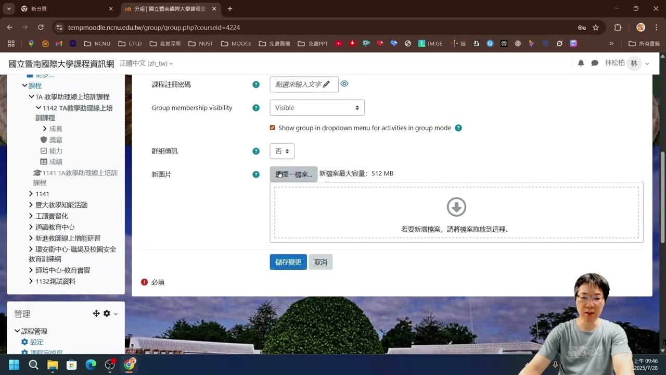Open 群組傳訊 否 dropdown
666x375 pixels.
pyautogui.click(x=282, y=151)
